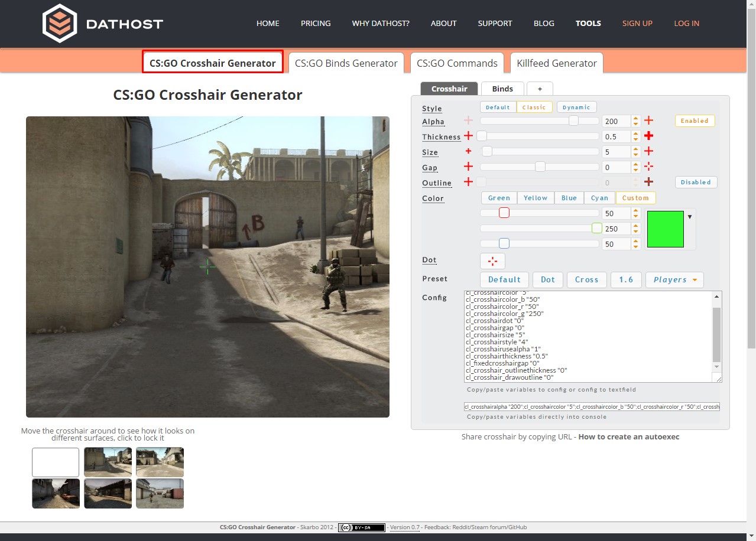Open the CS:GO Crosshair Generator tab

[213, 62]
